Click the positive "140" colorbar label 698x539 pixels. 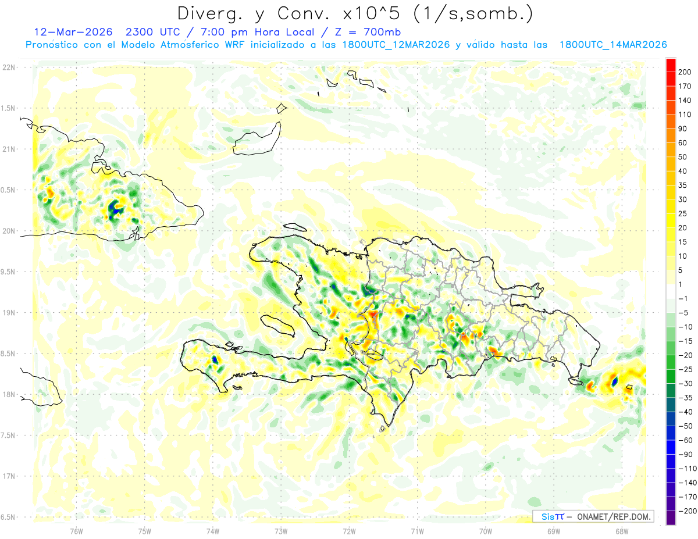tap(686, 100)
